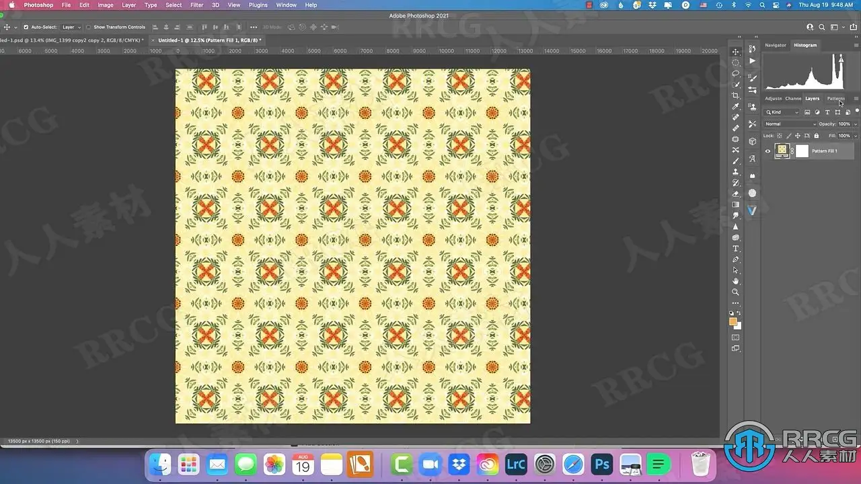Open the Select menu
Viewport: 861px width, 484px height.
coord(174,5)
